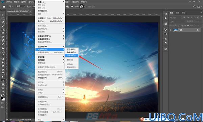Viewport: 203px width, 122px height.
Task: Open the Character panel icon
Action: pyautogui.click(x=166, y=39)
